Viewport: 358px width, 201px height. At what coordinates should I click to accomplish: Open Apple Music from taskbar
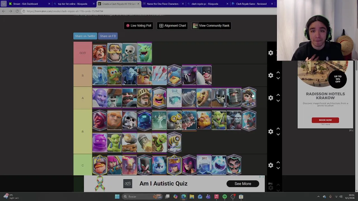(216, 197)
